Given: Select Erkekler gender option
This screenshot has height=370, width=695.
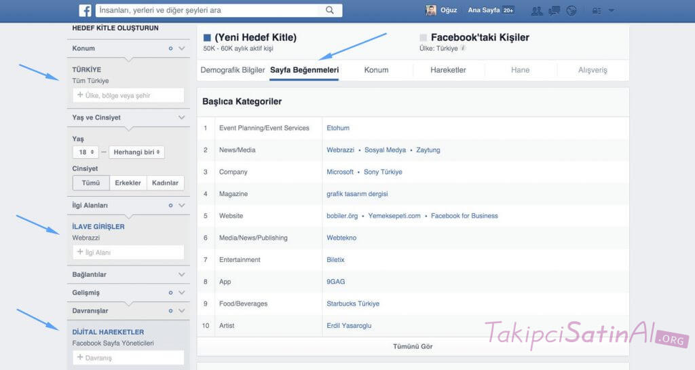Looking at the screenshot, I should [128, 183].
